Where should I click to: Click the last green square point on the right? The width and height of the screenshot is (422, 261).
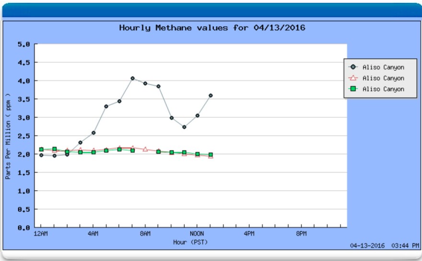(x=211, y=155)
